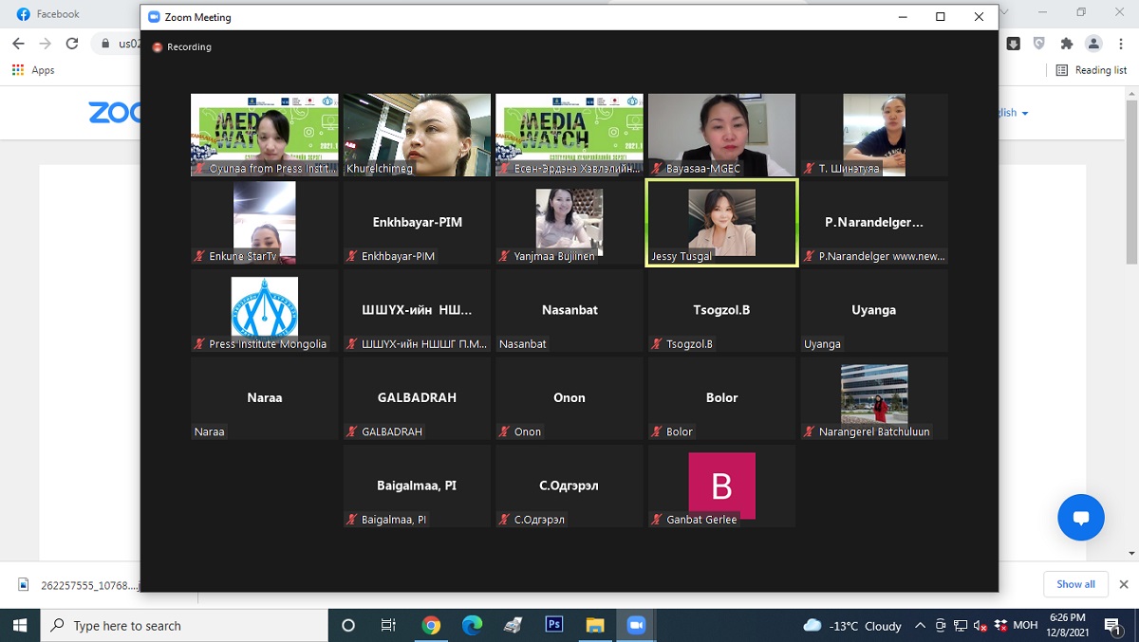Click the red Recording indicator icon

pyautogui.click(x=158, y=47)
